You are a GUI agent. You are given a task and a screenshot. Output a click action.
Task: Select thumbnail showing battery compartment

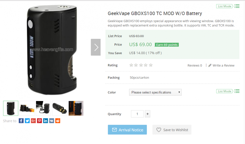point(60,108)
